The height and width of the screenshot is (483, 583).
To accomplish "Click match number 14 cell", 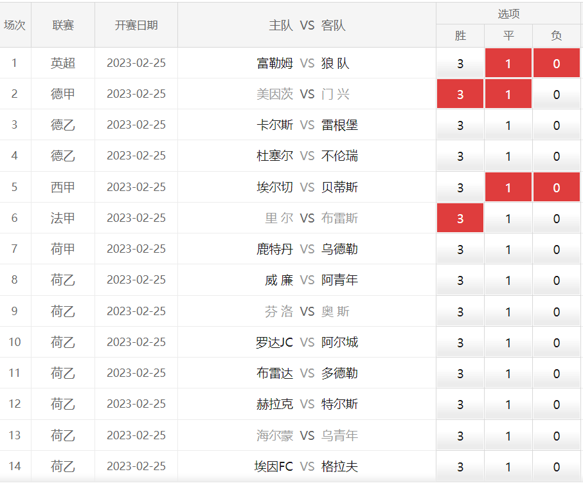I will point(15,466).
